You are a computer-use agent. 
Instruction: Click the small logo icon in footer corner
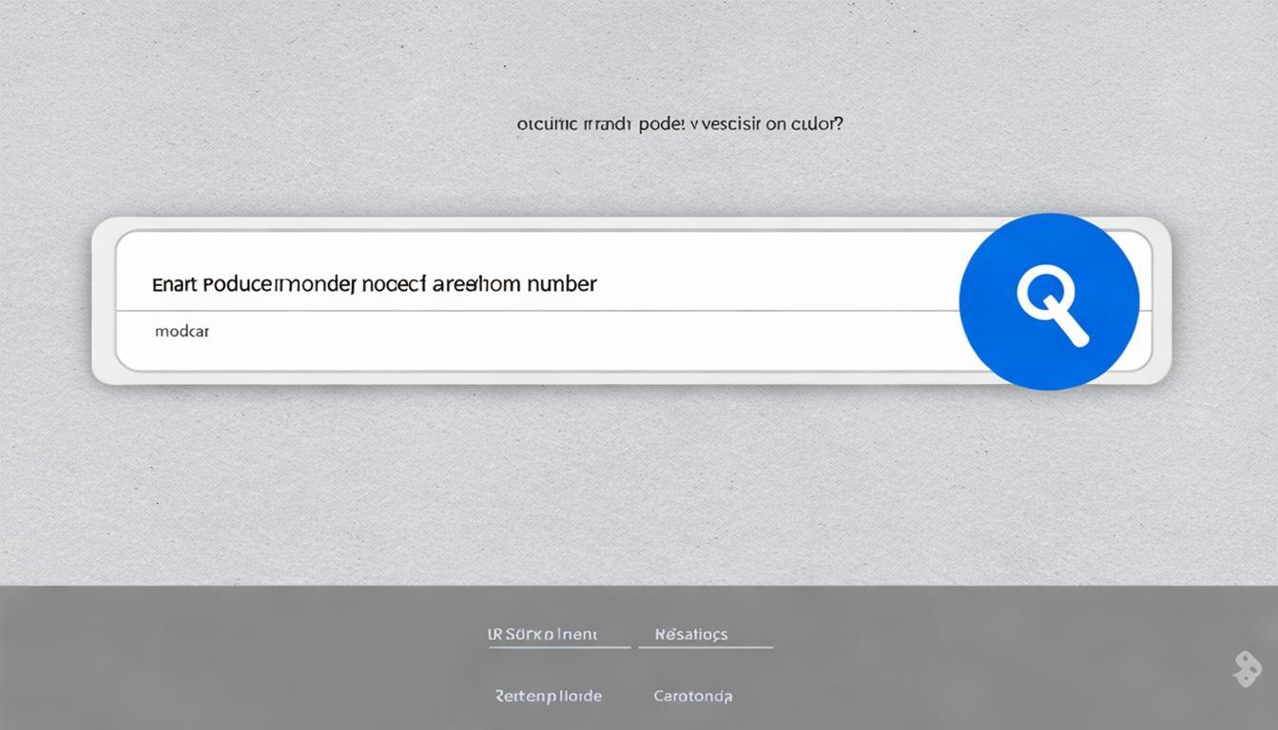pyautogui.click(x=1247, y=669)
